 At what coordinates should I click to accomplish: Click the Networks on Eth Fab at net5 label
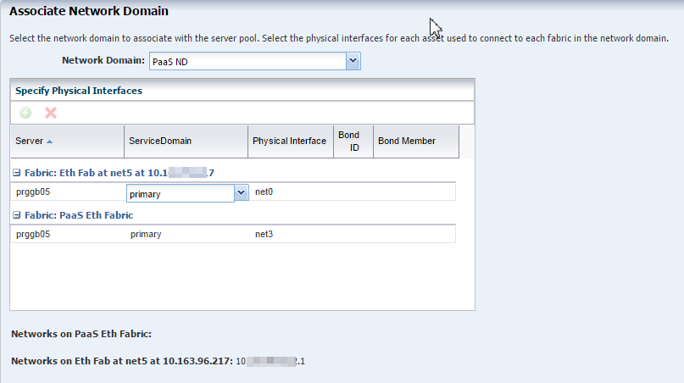122,361
